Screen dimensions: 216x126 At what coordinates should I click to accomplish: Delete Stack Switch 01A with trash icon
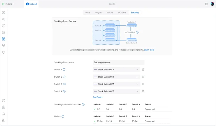143,69
